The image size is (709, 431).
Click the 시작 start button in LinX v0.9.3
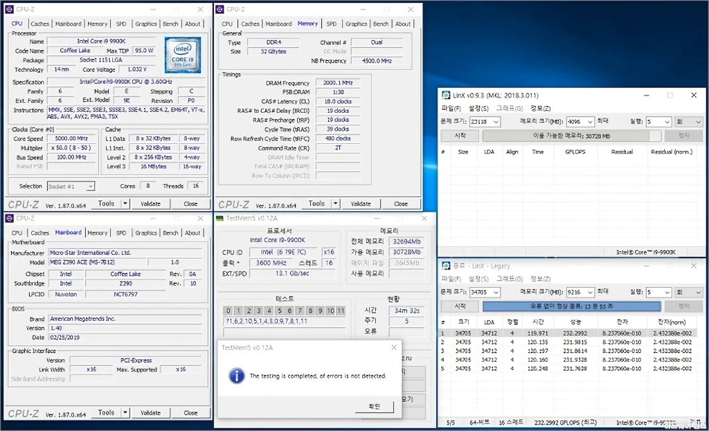460,136
